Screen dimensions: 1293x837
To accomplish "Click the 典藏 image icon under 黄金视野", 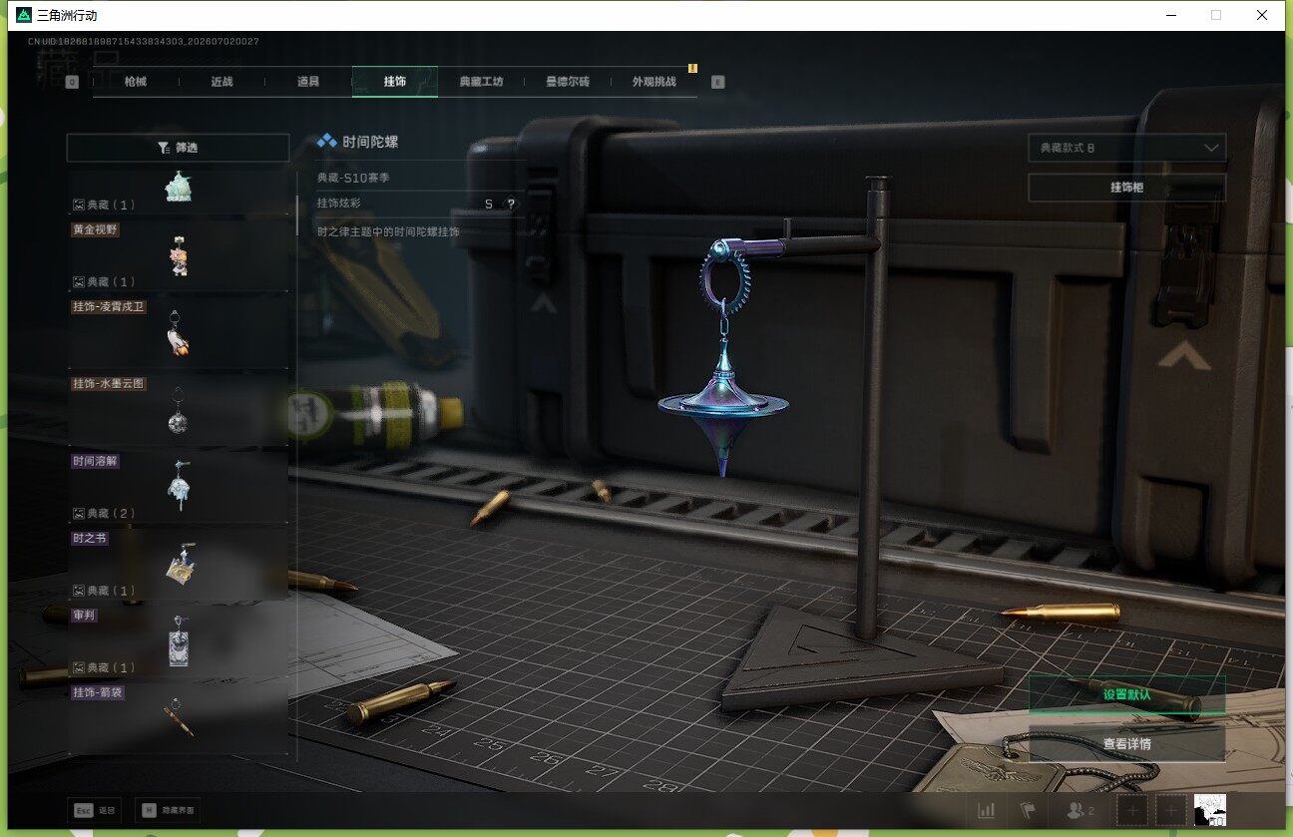I will coord(79,282).
